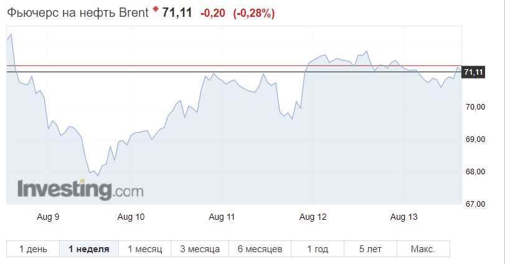Choose the 1 год period
This screenshot has height=264, width=505.
(318, 249)
